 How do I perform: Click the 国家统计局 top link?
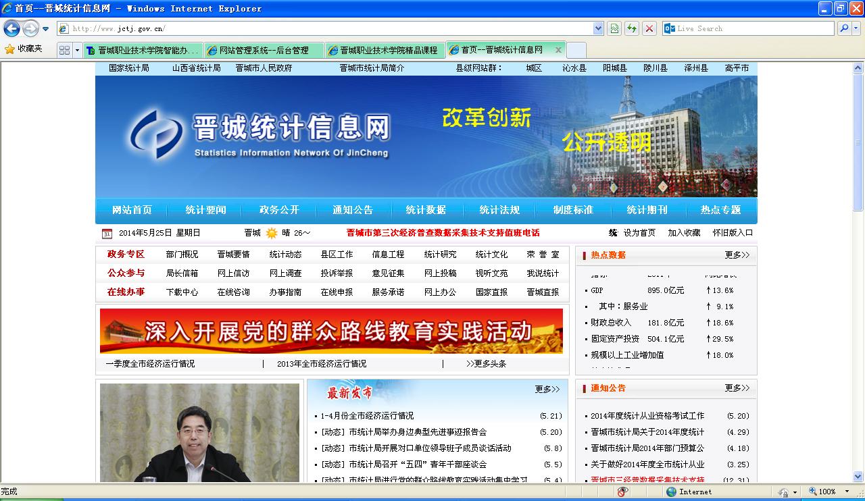[129, 68]
